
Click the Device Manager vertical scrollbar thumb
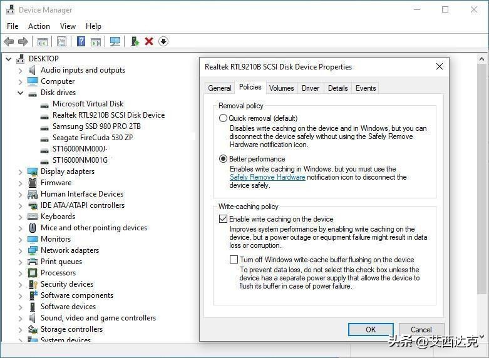point(481,178)
